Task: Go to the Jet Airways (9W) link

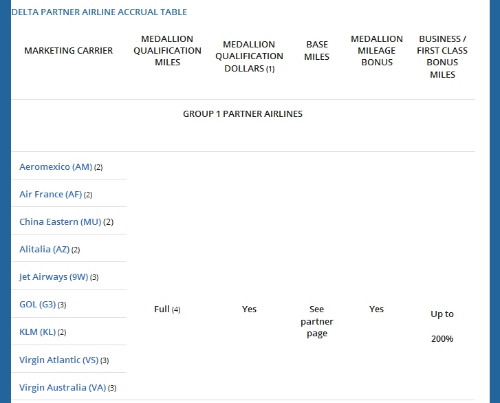Action: 54,277
